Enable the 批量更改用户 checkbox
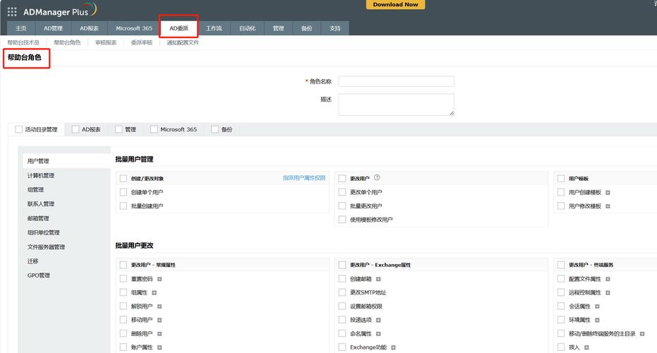Image resolution: width=657 pixels, height=353 pixels. [x=342, y=206]
